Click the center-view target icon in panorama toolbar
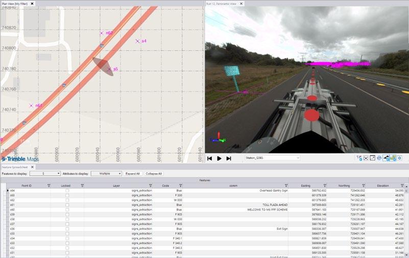Image resolution: width=409 pixels, height=258 pixels. [x=366, y=158]
